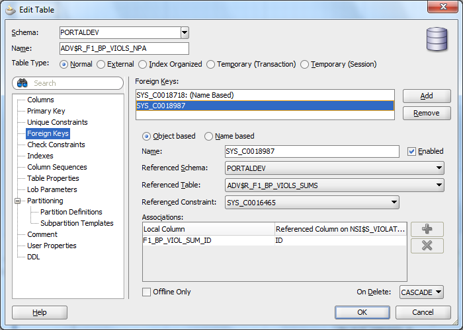Click the binoculars search icon

pyautogui.click(x=22, y=83)
